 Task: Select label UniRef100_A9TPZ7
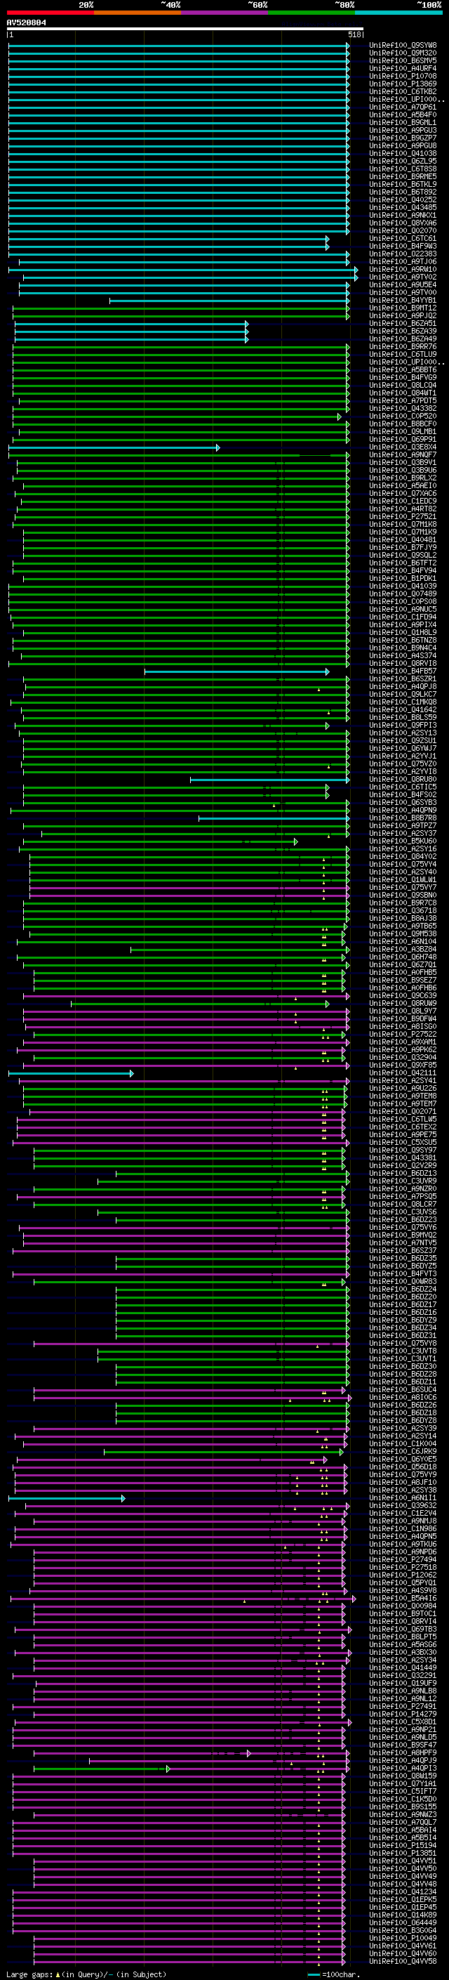(x=402, y=826)
